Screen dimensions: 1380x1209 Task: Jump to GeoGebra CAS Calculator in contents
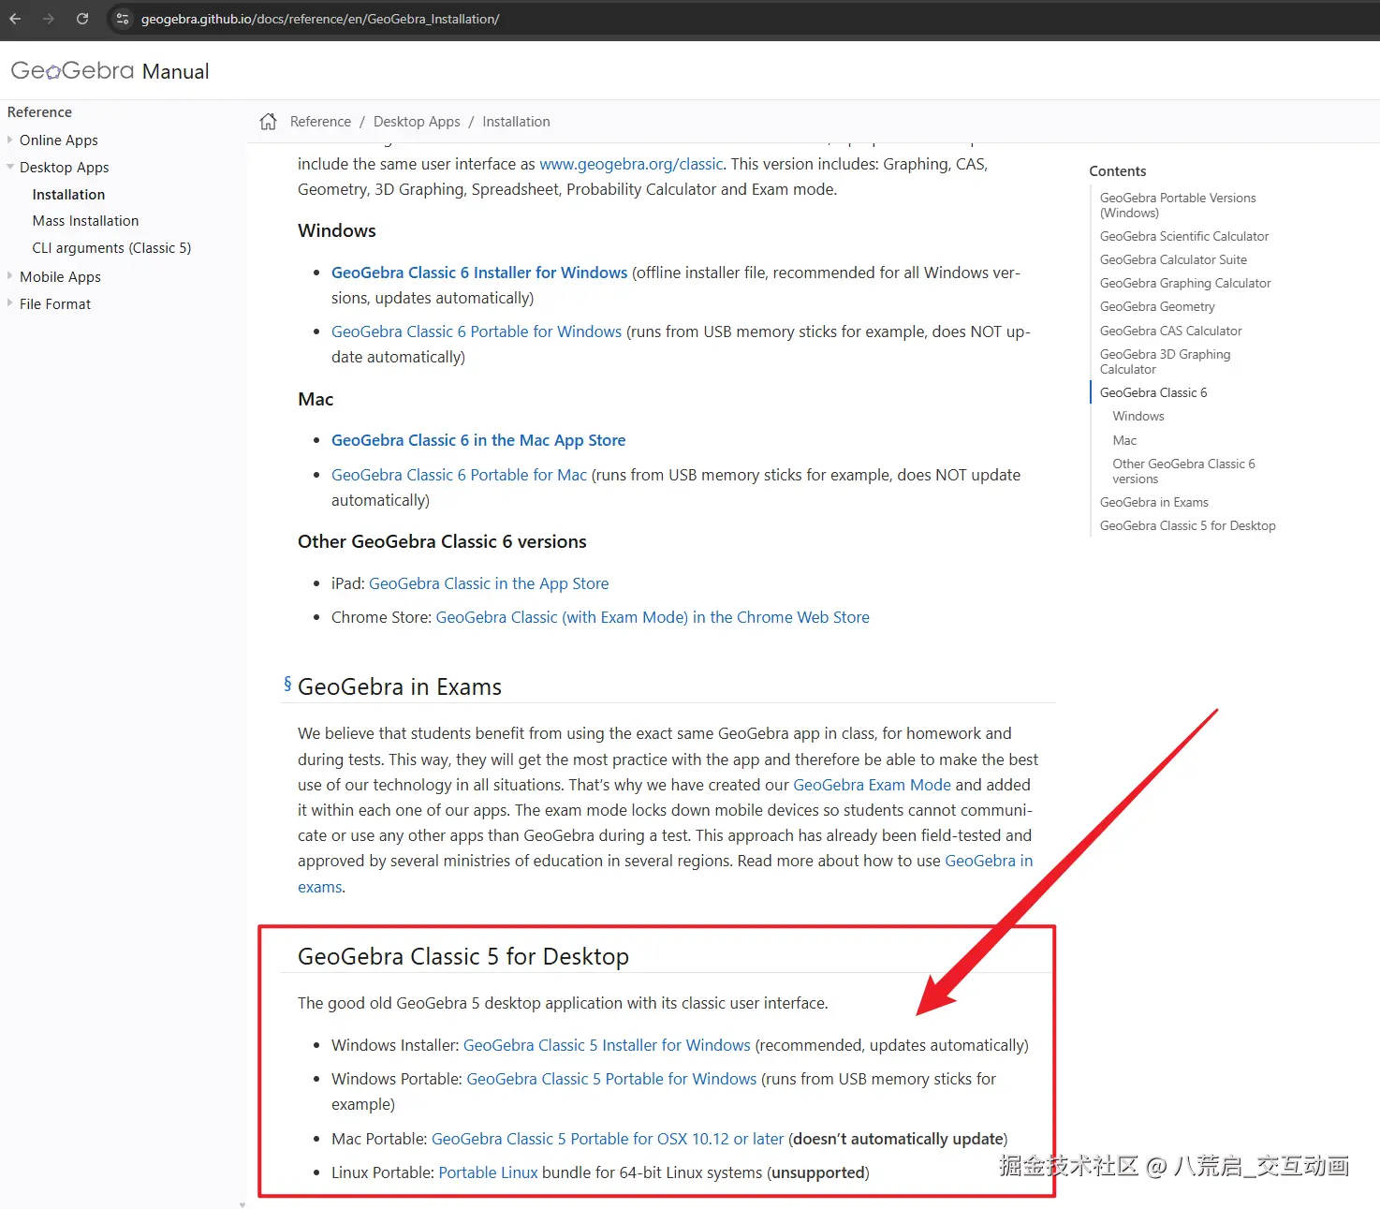(1171, 331)
